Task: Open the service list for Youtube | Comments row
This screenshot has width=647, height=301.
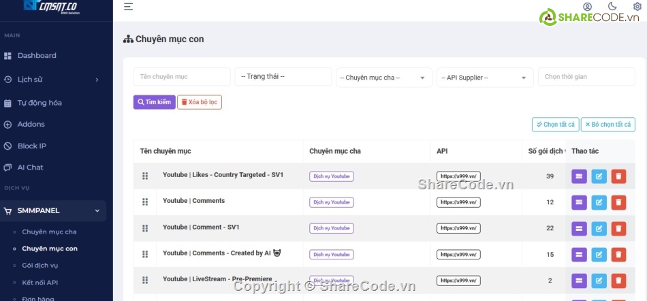Action: [579, 202]
